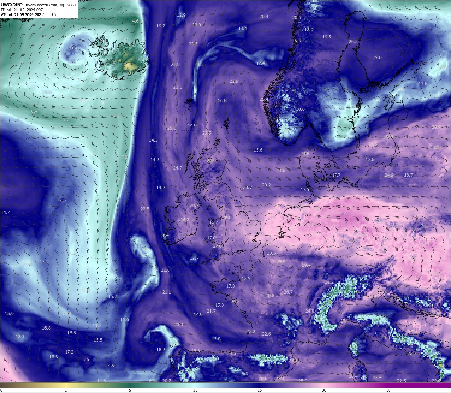Click the 21.7 map value
This screenshot has height=393, width=451.
pos(211,311)
